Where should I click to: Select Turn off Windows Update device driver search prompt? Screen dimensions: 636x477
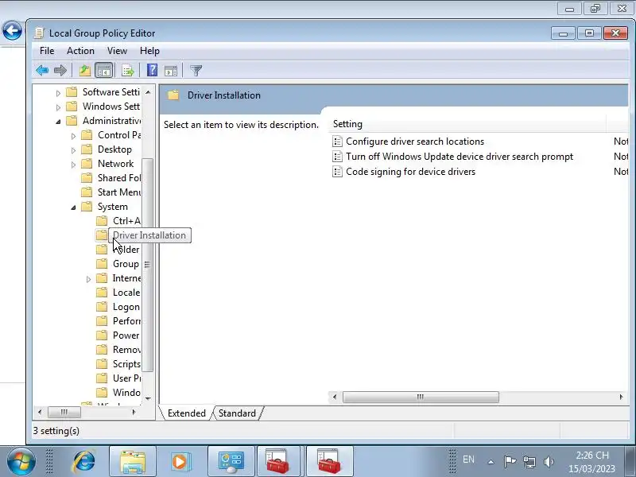tap(460, 157)
